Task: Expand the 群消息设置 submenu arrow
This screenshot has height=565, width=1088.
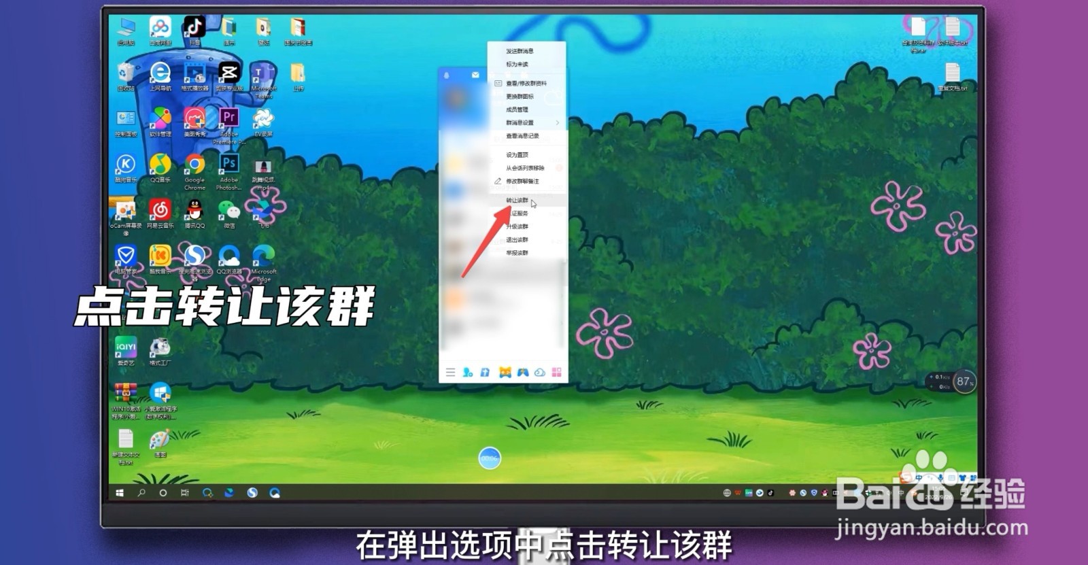Action: 558,123
